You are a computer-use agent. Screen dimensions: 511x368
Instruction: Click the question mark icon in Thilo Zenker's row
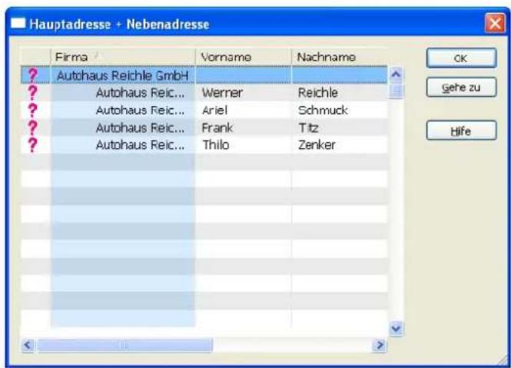tap(32, 144)
